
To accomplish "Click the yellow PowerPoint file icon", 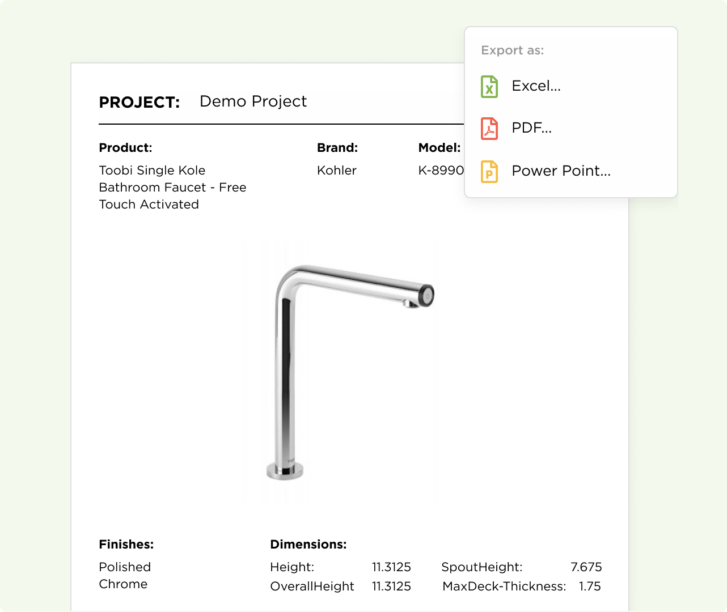I will pos(489,172).
